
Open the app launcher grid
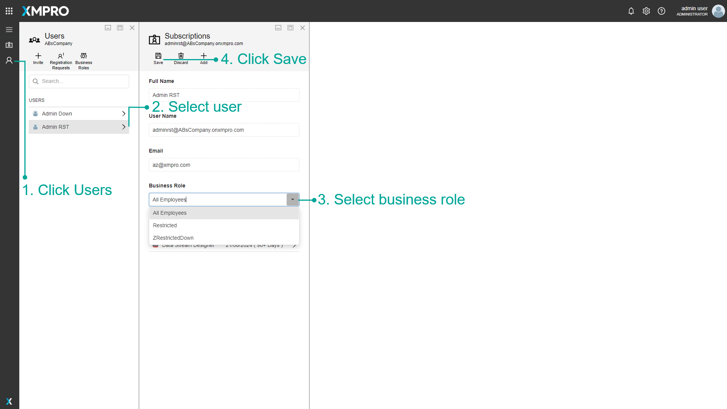click(9, 11)
